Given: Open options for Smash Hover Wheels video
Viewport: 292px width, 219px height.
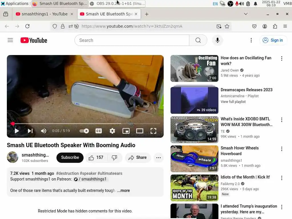Looking at the screenshot, I should click(281, 149).
